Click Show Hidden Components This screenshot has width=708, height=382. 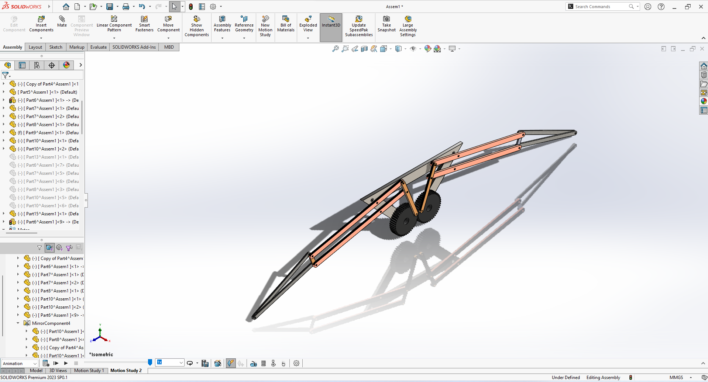pos(197,26)
